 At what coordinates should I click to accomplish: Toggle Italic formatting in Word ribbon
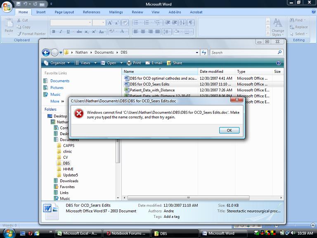[61, 31]
